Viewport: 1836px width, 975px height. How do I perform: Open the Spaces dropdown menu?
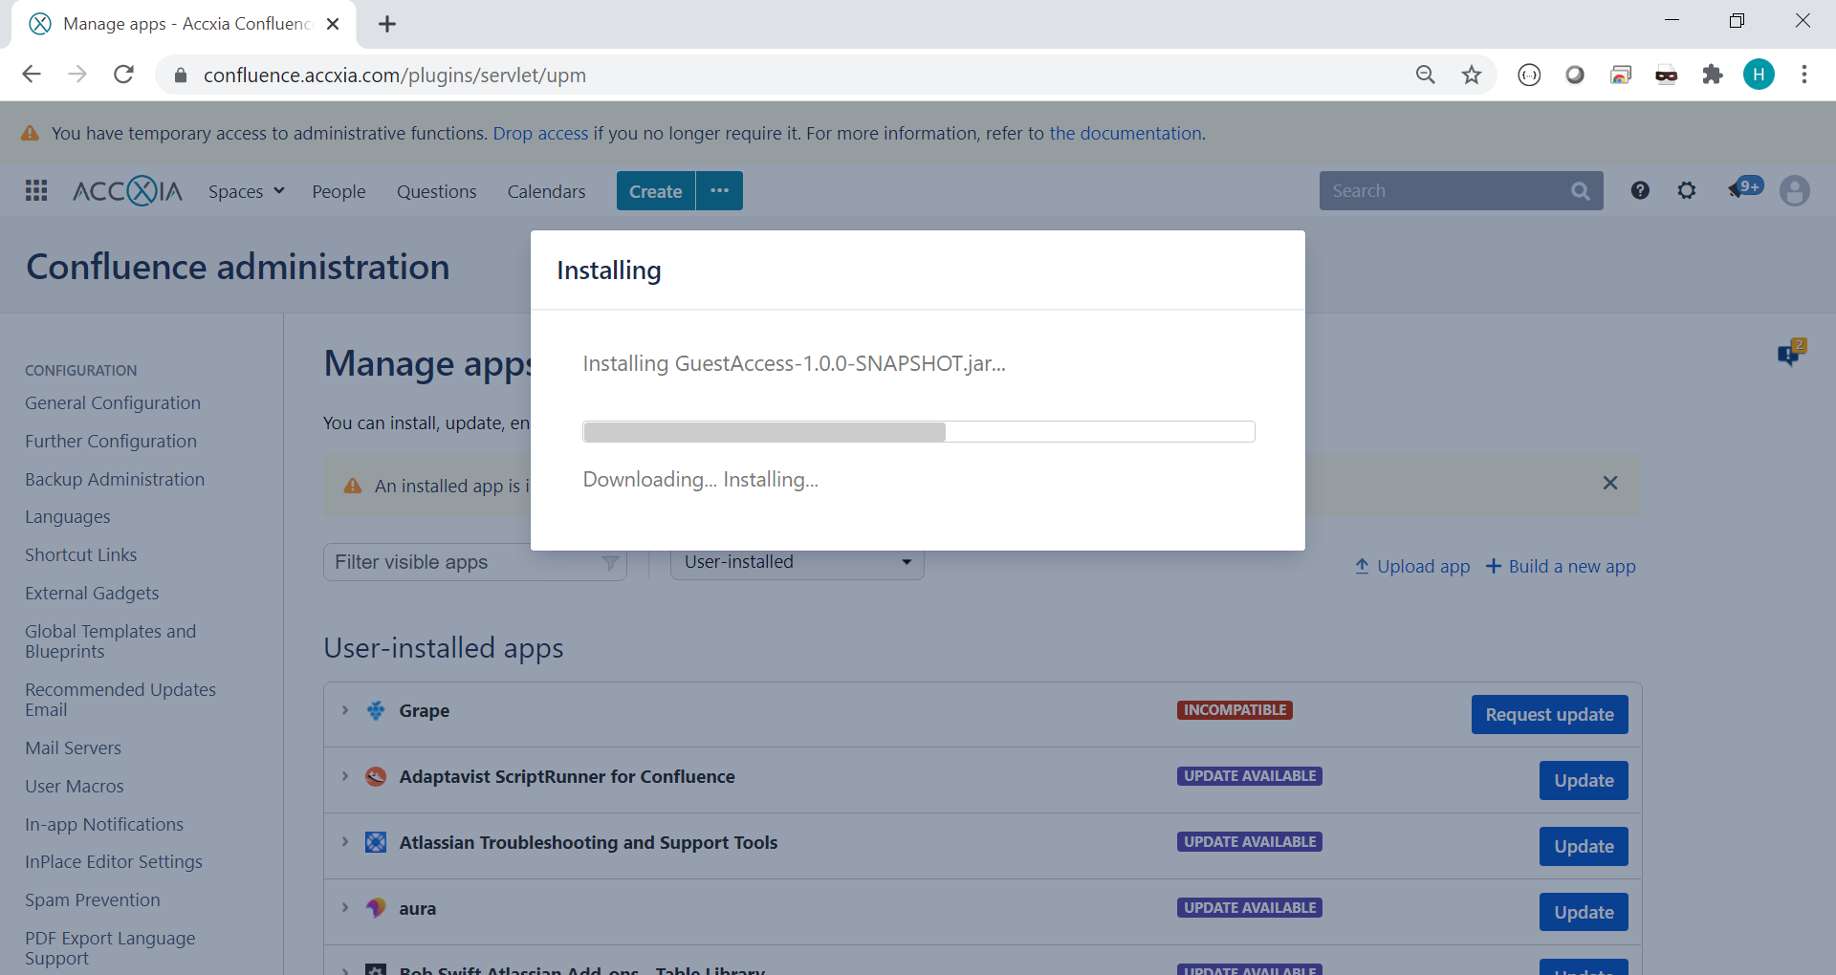(x=247, y=191)
